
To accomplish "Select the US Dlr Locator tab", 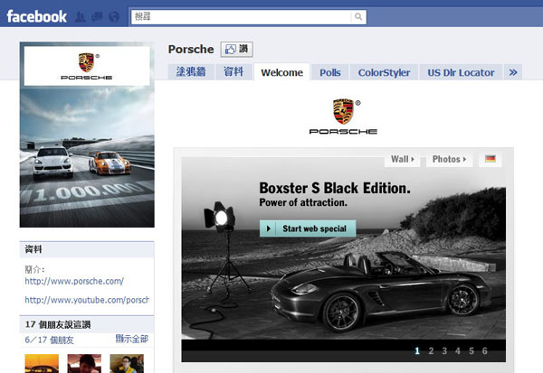I will (462, 72).
